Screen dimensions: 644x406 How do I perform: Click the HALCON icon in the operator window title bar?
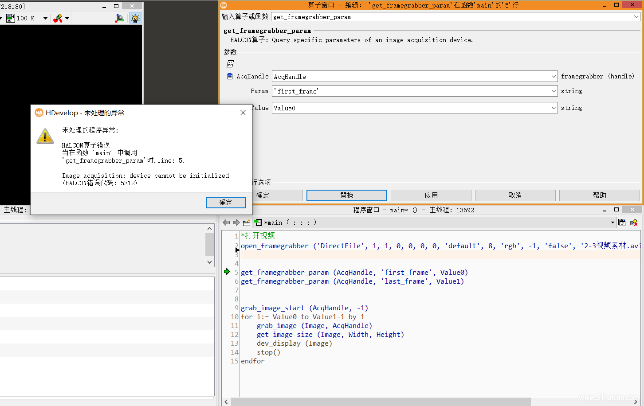pos(224,5)
